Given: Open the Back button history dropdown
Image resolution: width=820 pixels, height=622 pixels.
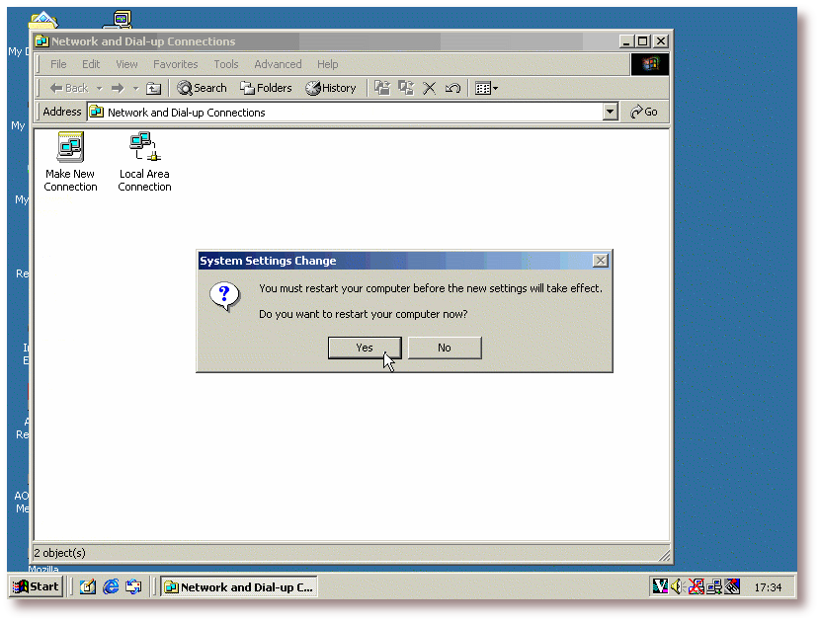Looking at the screenshot, I should pos(99,88).
